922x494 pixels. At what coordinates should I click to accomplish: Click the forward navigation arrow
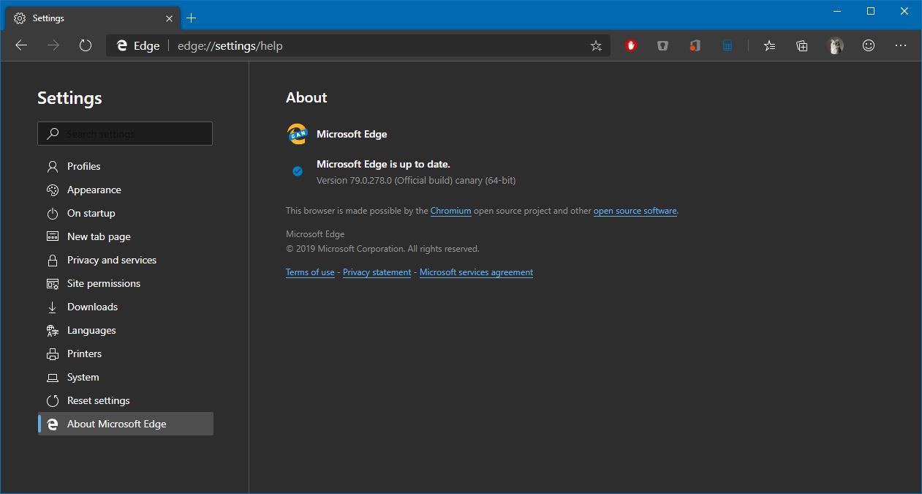click(x=53, y=45)
